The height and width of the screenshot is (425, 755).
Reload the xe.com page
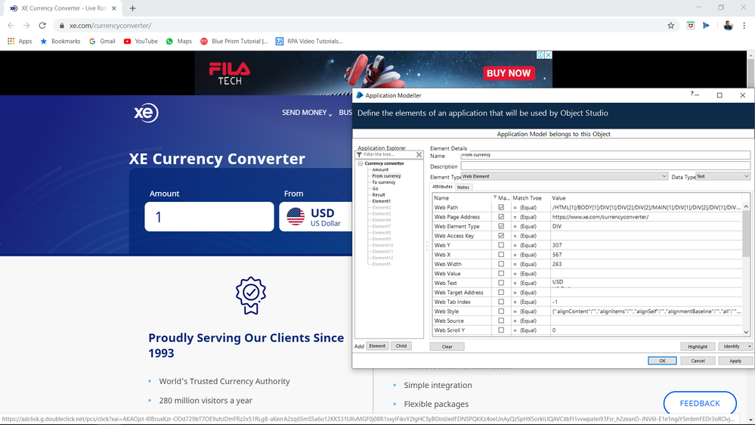[42, 26]
